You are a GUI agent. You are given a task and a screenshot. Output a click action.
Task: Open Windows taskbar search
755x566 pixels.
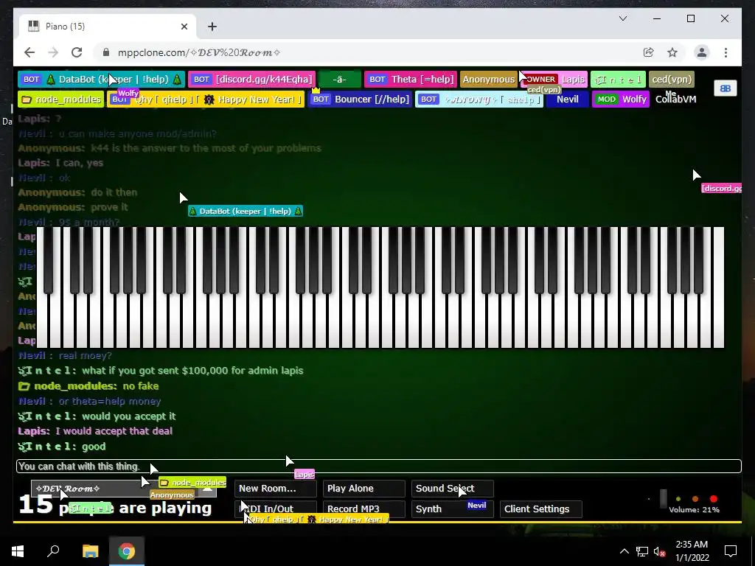coord(53,551)
